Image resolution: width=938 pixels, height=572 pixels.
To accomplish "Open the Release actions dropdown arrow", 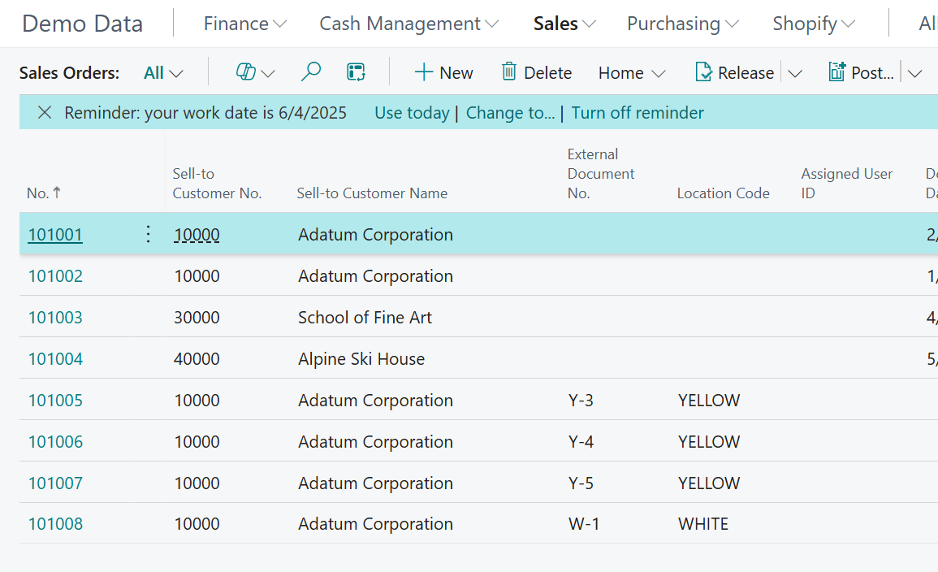I will (x=794, y=72).
